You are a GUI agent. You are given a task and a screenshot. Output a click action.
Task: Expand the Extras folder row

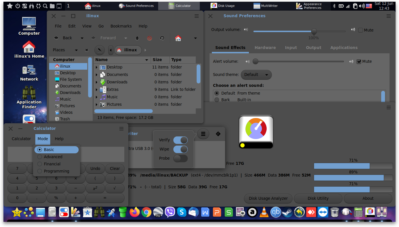point(97,89)
